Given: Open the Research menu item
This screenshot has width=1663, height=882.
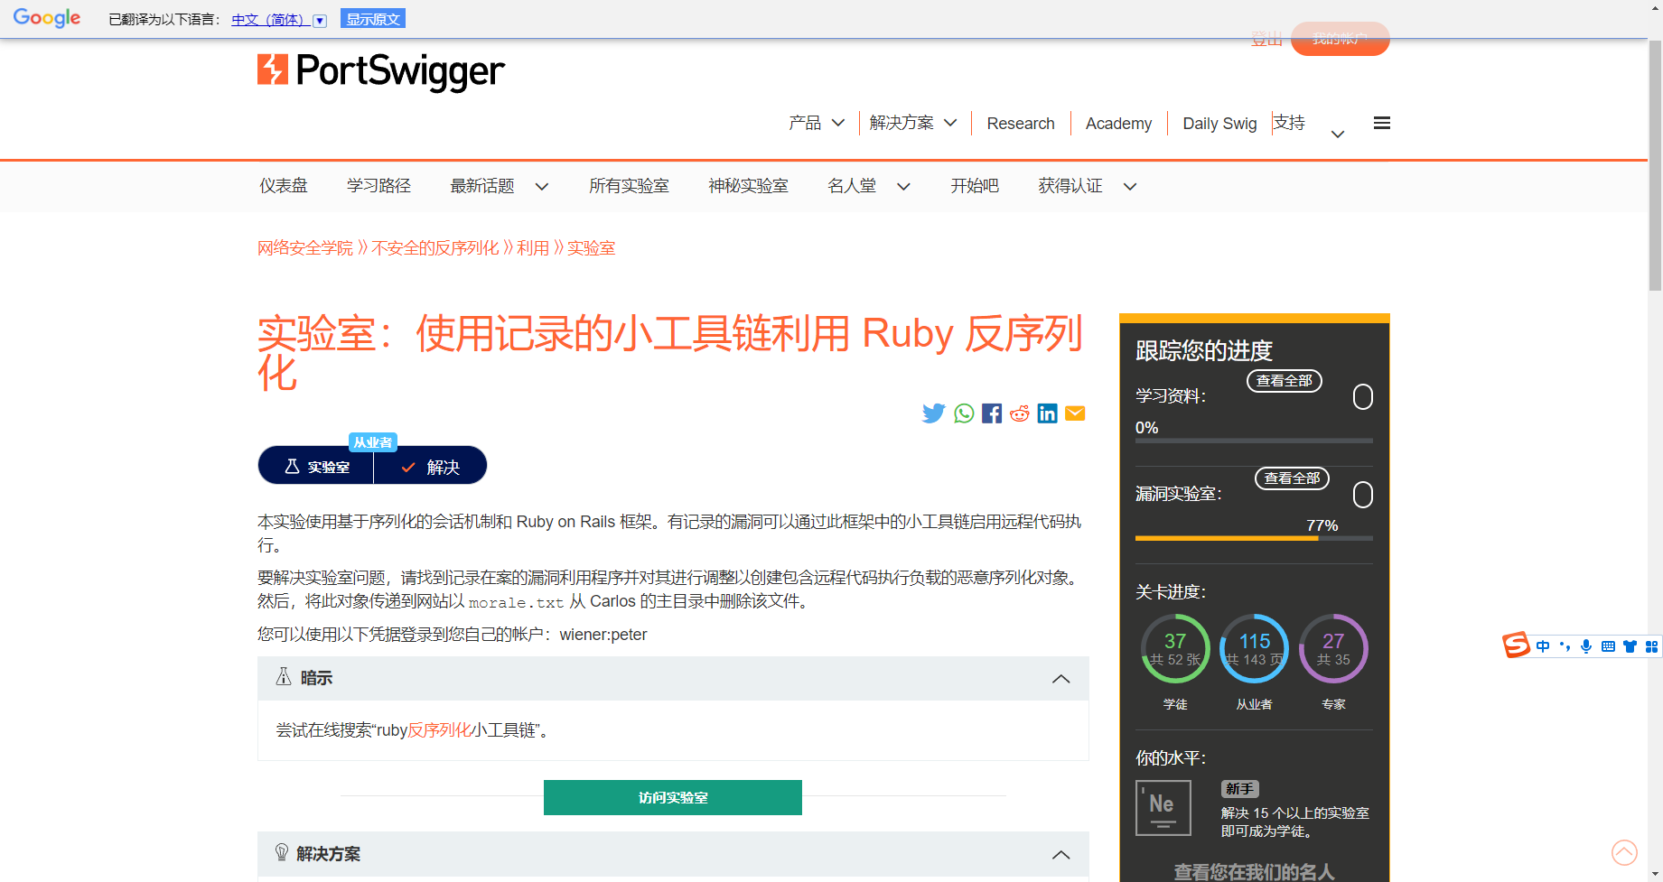Looking at the screenshot, I should coord(1021,124).
